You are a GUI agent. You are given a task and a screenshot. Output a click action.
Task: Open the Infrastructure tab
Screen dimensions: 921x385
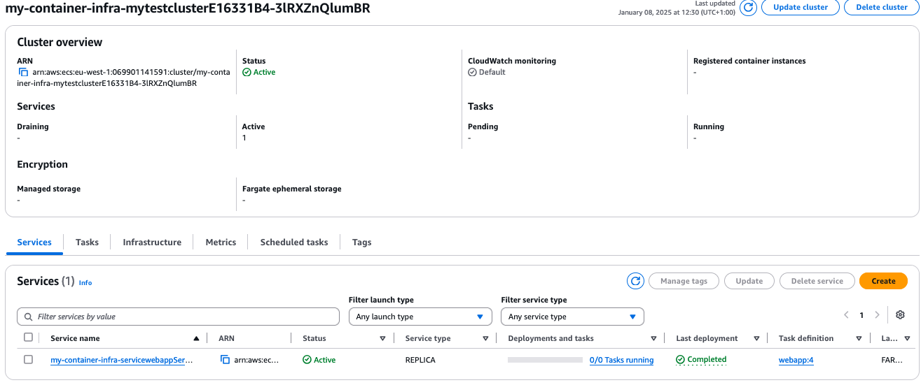click(x=152, y=242)
